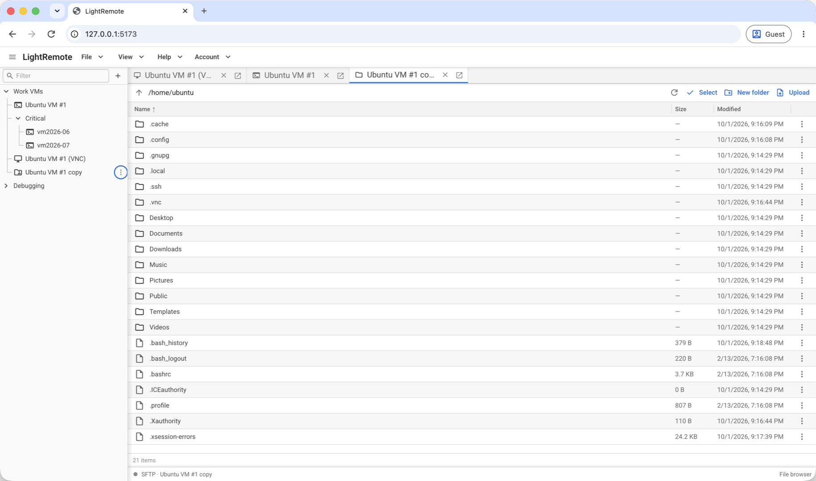Open the File menu dropdown
This screenshot has height=481, width=816.
(92, 57)
